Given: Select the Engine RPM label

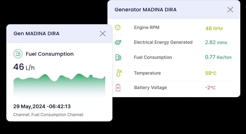Looking at the screenshot, I should (x=146, y=27).
